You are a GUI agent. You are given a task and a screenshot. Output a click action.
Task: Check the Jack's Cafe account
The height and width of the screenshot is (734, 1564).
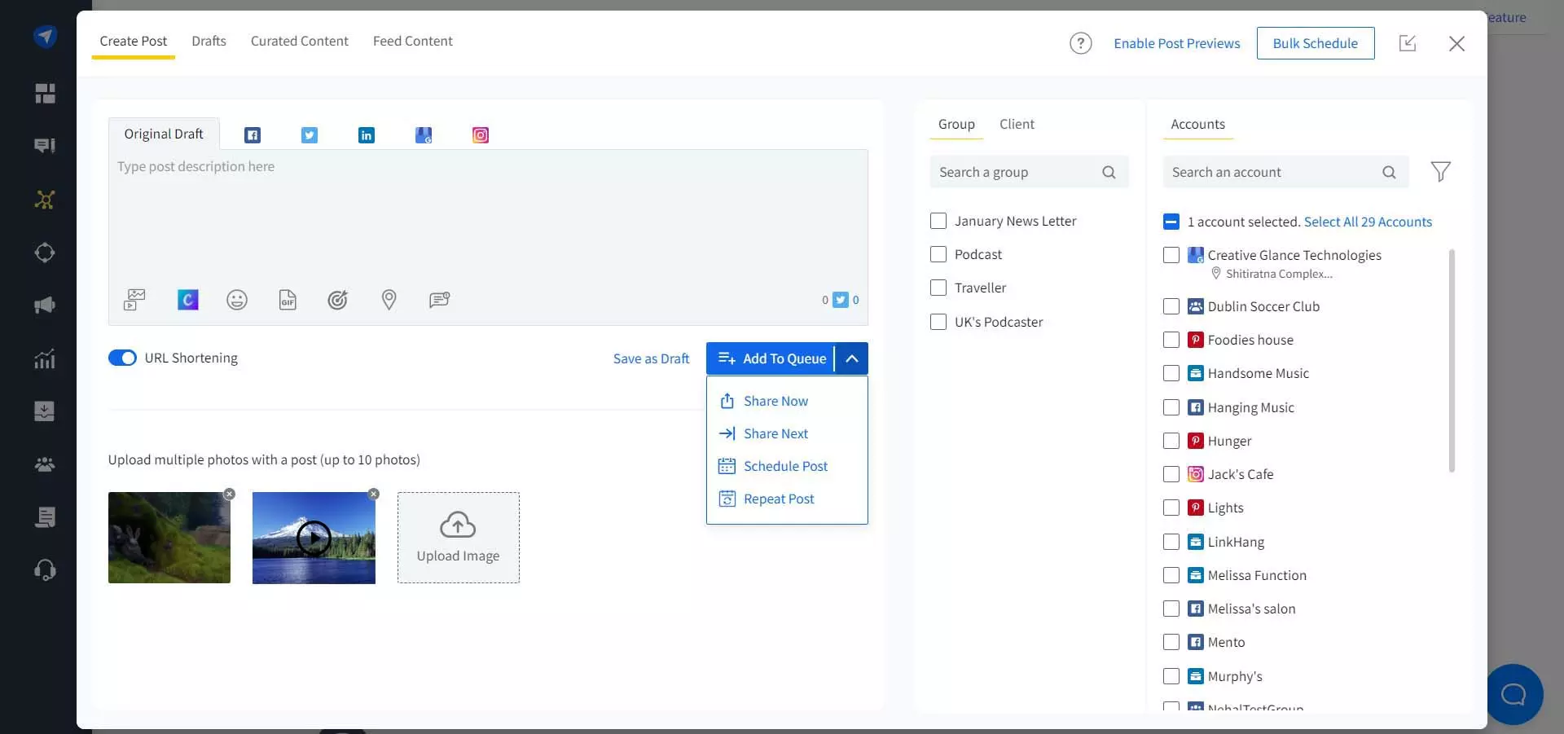pos(1171,474)
